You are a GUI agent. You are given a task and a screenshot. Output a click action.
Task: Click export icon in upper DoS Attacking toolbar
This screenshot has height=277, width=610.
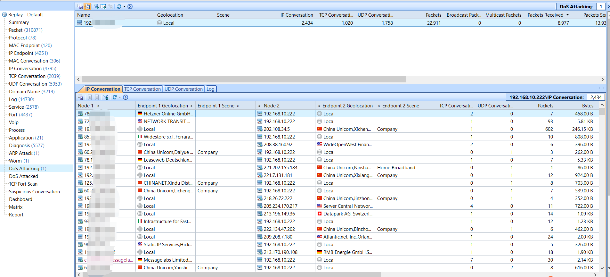[80, 6]
